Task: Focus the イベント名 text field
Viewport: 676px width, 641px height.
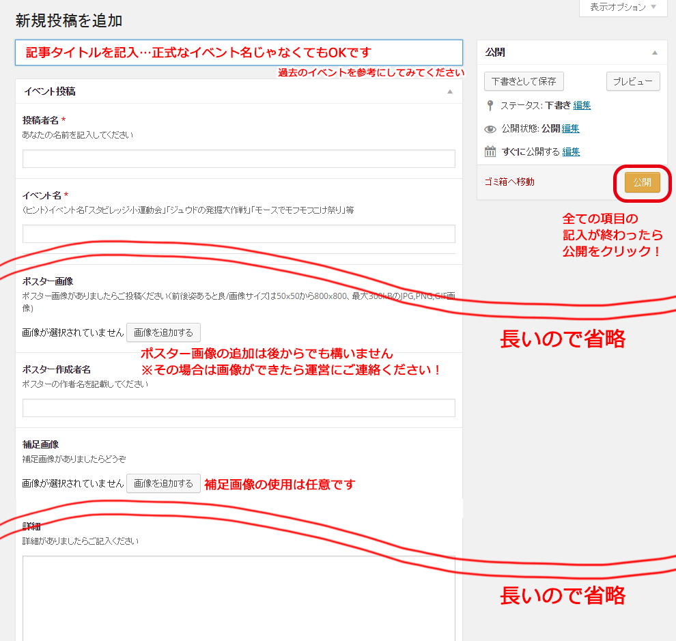Action: [239, 234]
